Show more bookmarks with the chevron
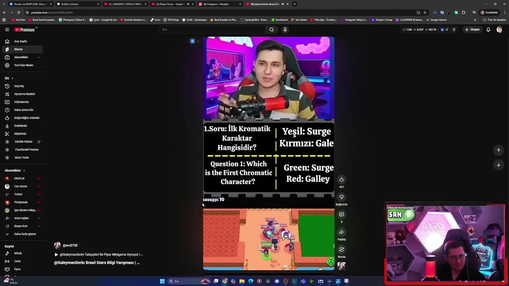The height and width of the screenshot is (286, 509). click(x=475, y=20)
